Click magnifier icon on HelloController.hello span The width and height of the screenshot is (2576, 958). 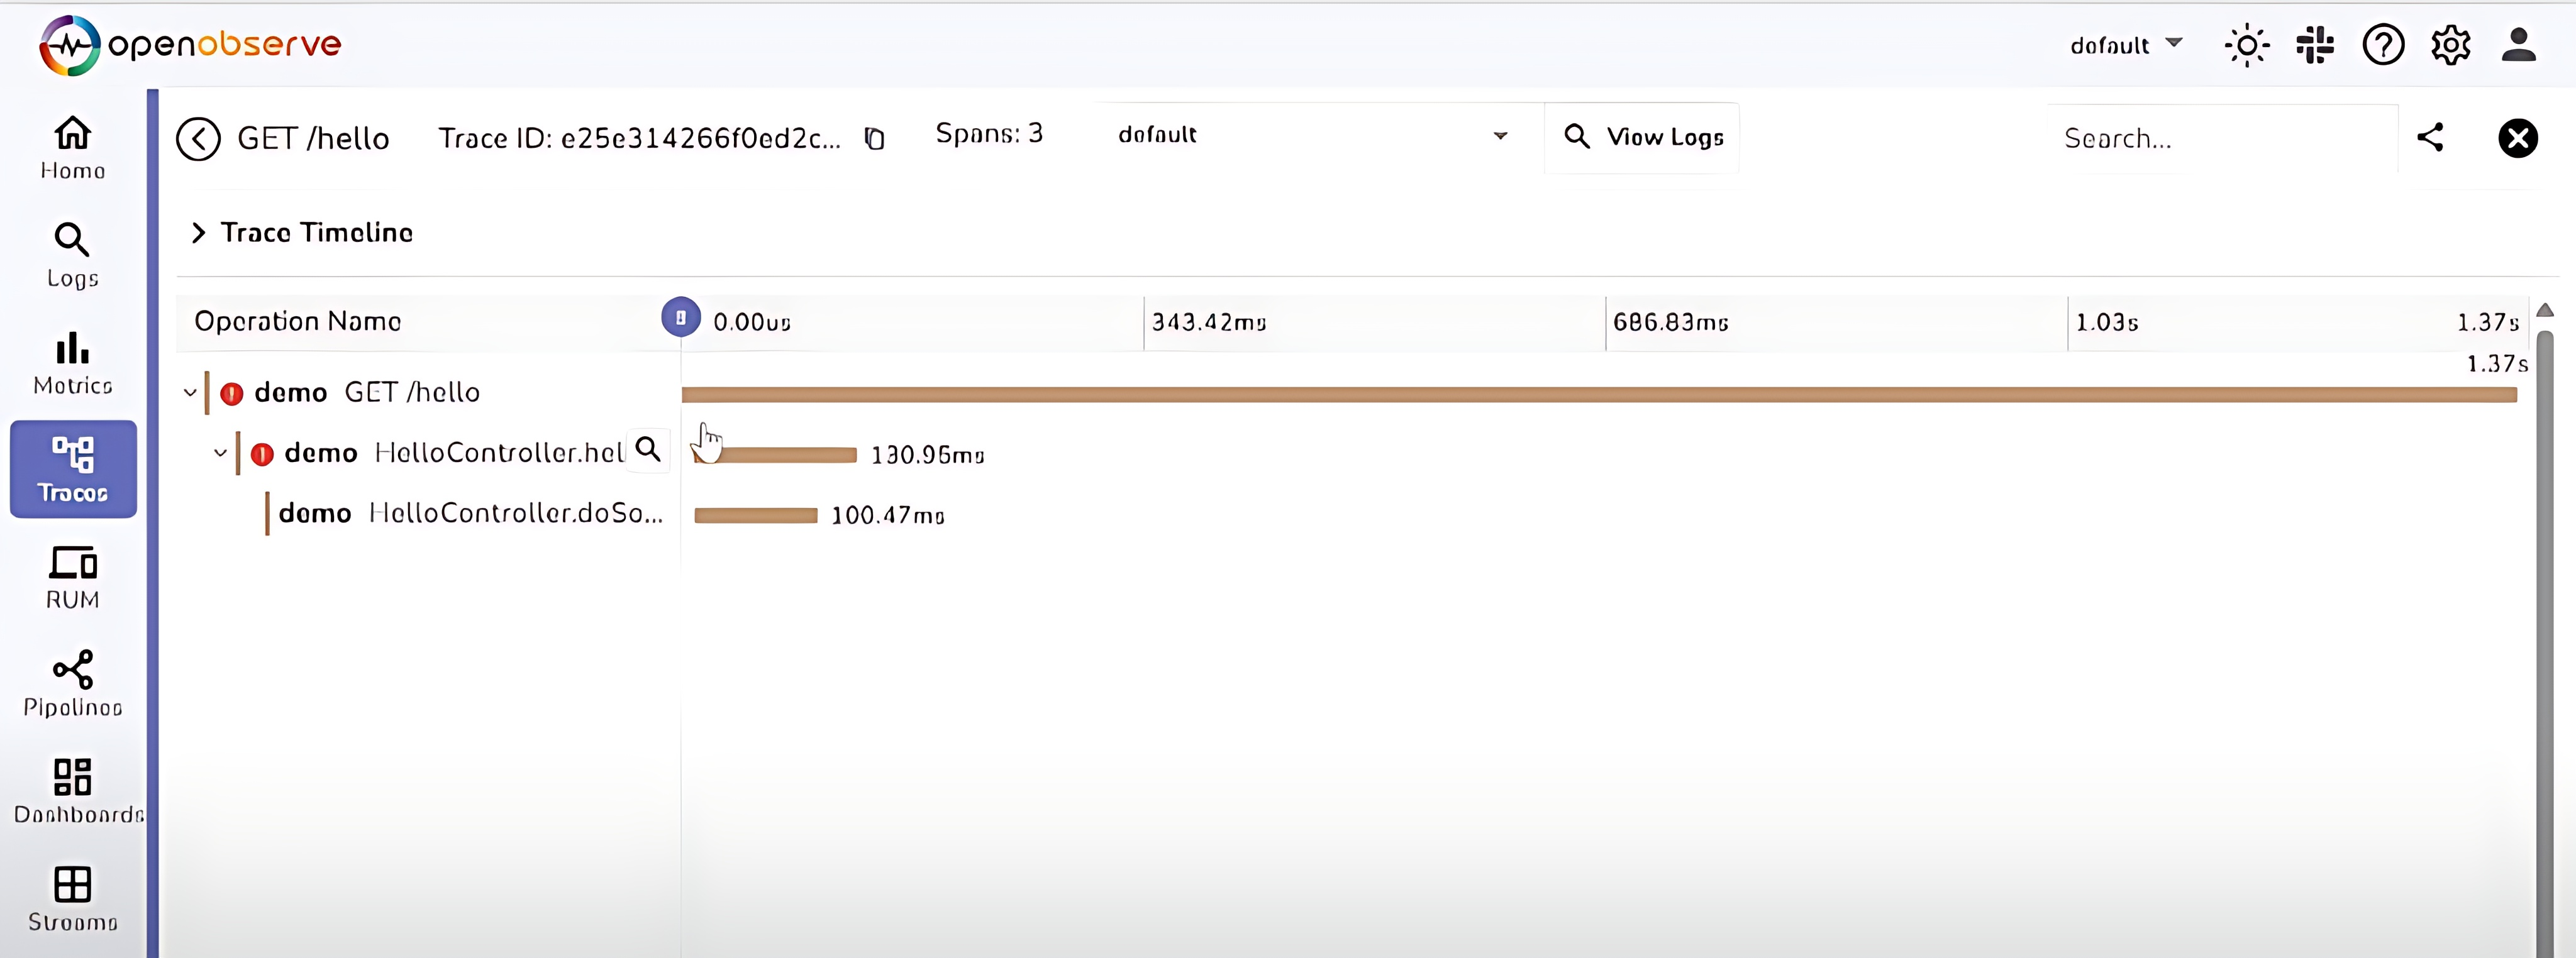648,450
